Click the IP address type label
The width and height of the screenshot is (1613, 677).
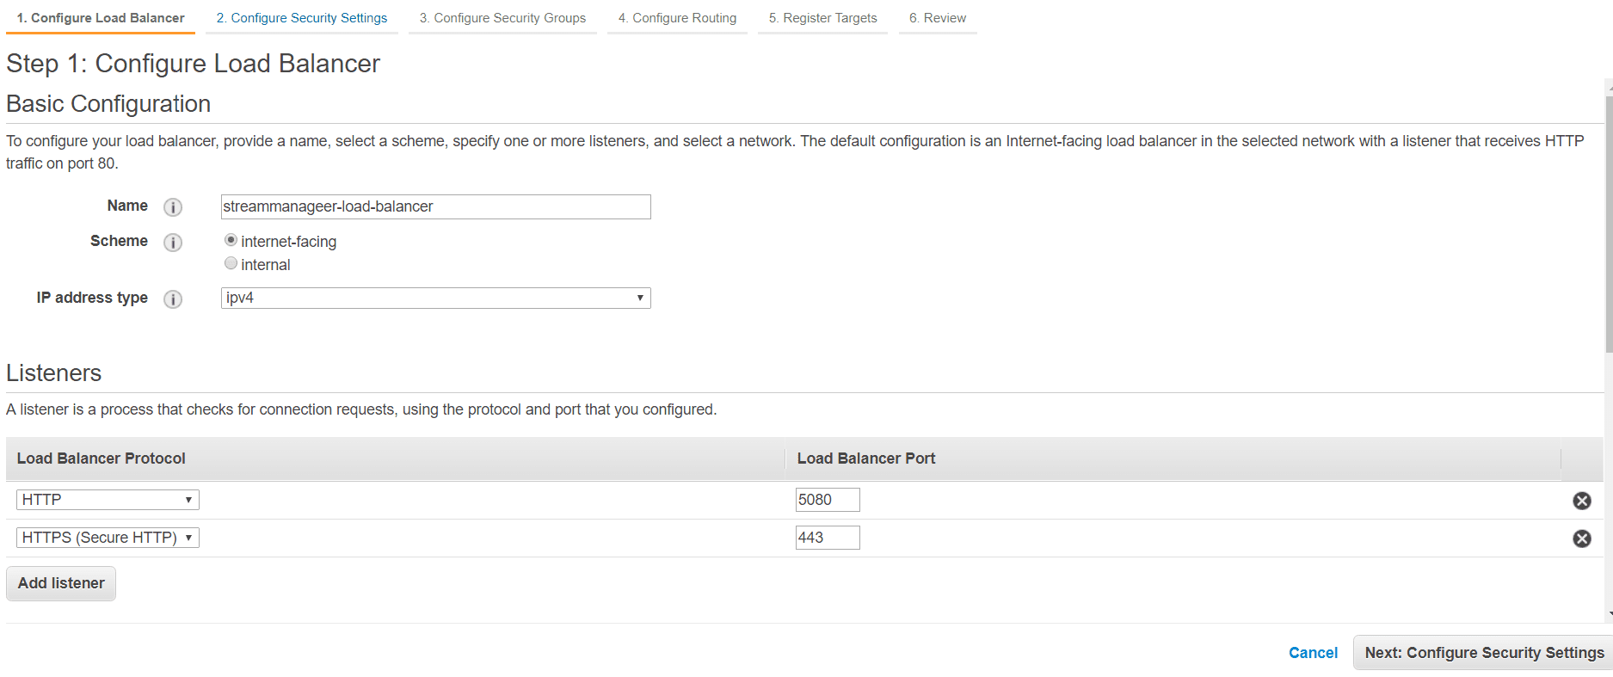[x=92, y=298]
